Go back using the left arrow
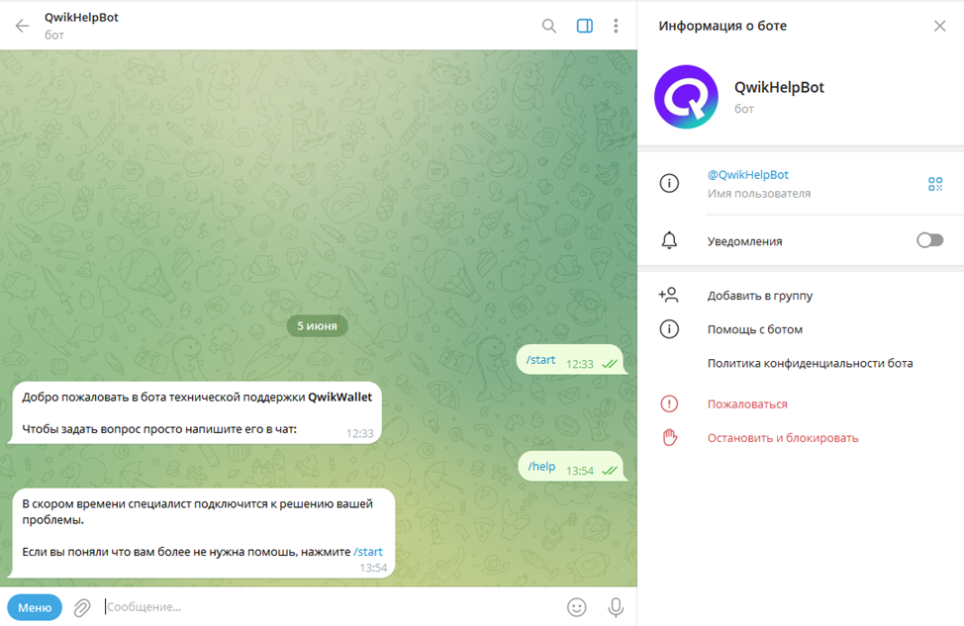The height and width of the screenshot is (626, 964). click(x=22, y=26)
